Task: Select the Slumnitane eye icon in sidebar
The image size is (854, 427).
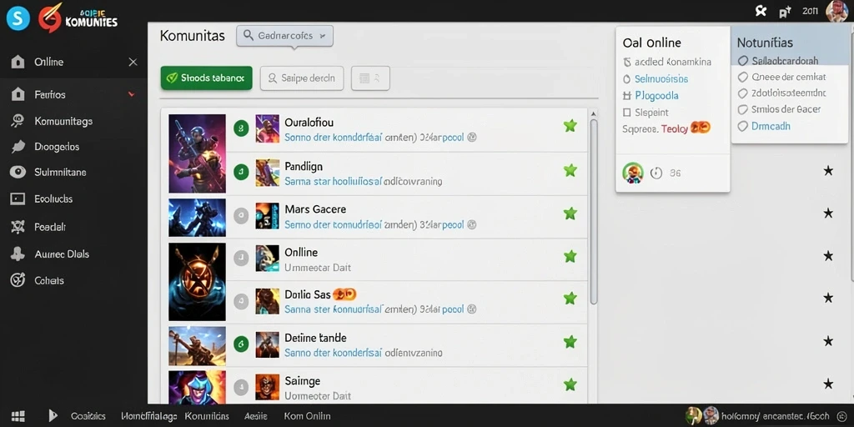Action: point(18,172)
